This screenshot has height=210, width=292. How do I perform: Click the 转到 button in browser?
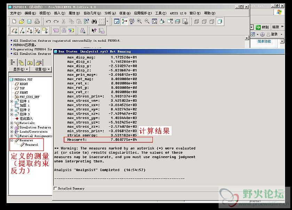[262, 27]
